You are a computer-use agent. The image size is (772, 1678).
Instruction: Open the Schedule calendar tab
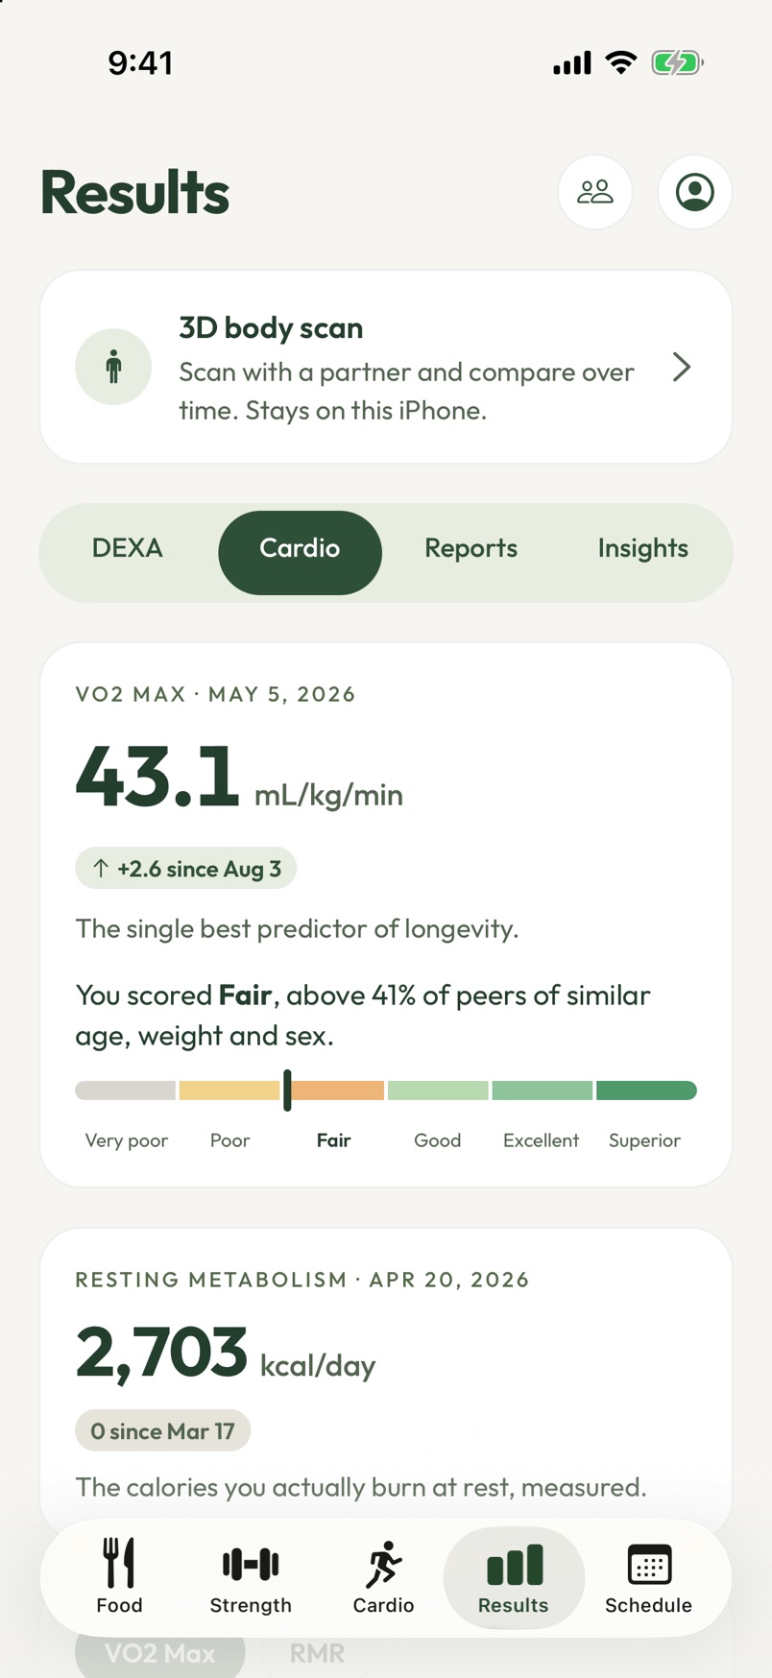[x=648, y=1577]
